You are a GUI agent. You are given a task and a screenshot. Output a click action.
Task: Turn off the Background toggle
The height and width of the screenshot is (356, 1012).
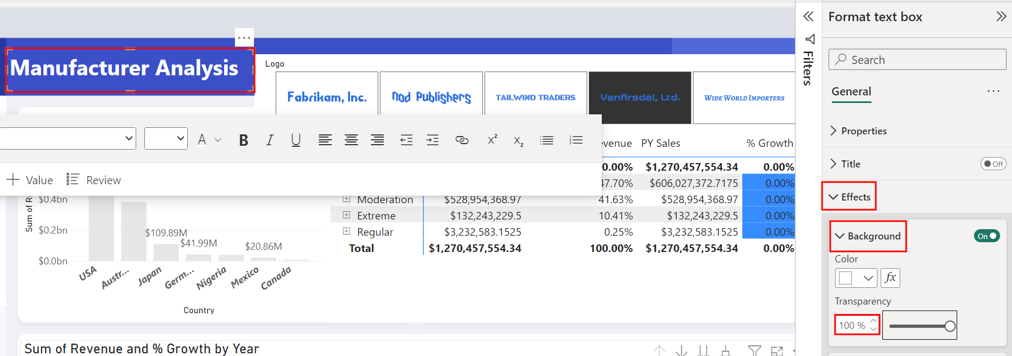point(987,236)
